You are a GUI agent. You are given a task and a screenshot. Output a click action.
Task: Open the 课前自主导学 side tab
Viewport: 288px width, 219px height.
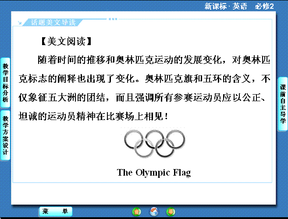click(x=283, y=104)
